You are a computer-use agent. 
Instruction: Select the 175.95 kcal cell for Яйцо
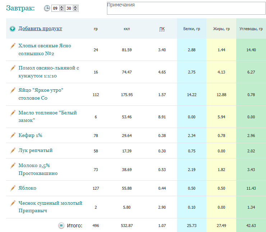click(x=127, y=95)
